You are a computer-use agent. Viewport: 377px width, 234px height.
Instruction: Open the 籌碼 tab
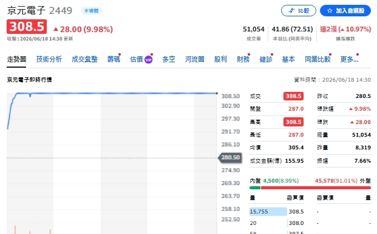(x=114, y=59)
